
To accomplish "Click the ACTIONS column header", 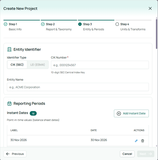I will click(139, 130).
